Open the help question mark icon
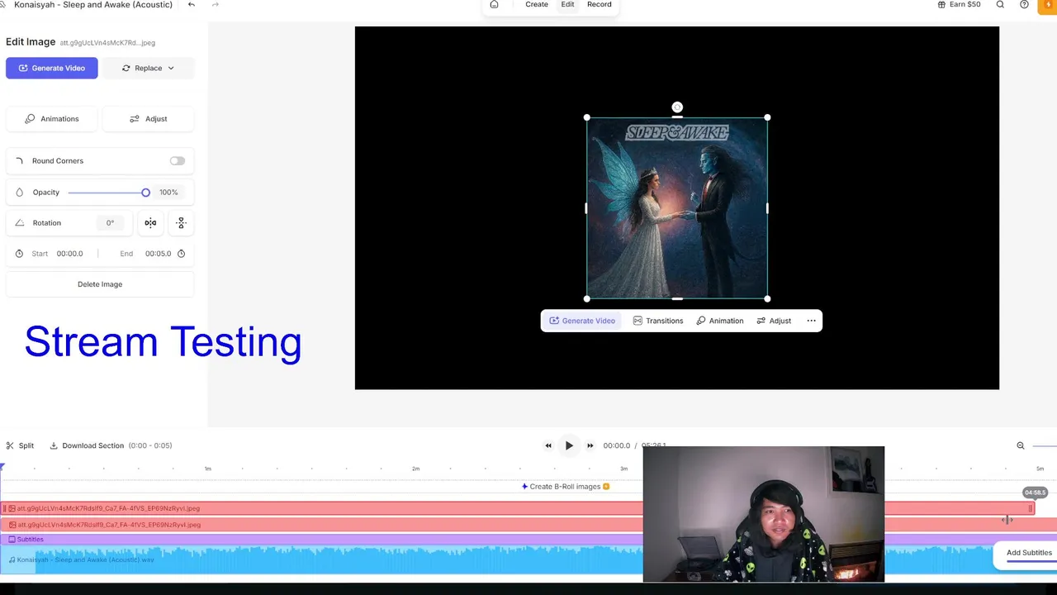Viewport: 1057px width, 595px height. point(1024,5)
